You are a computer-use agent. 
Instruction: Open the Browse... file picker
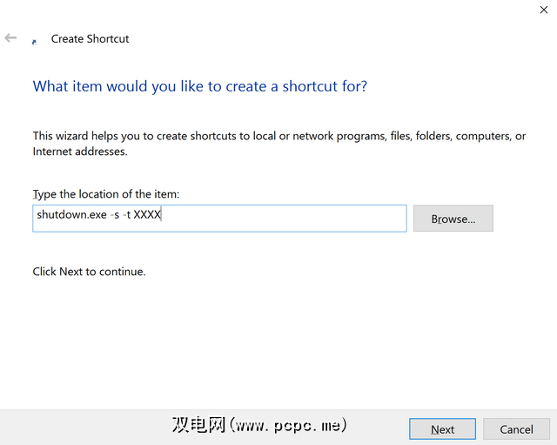point(453,219)
